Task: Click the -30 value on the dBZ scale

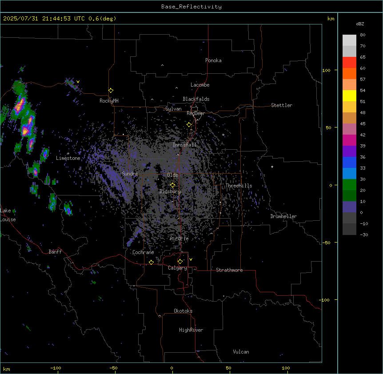Action: pos(364,235)
